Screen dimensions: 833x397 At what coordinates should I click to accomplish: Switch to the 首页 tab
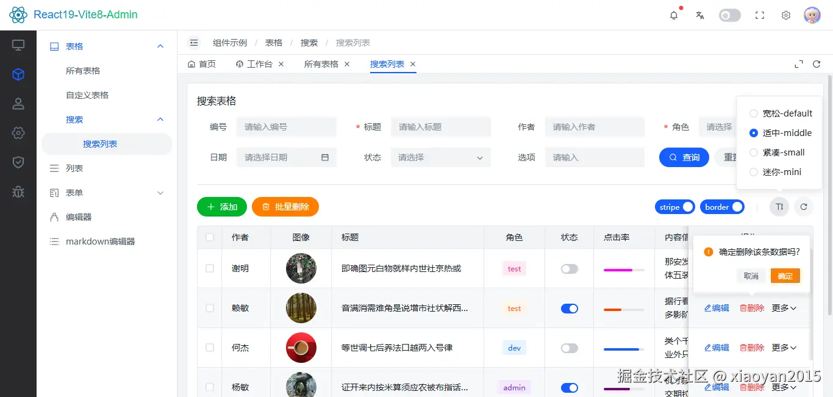pos(202,64)
